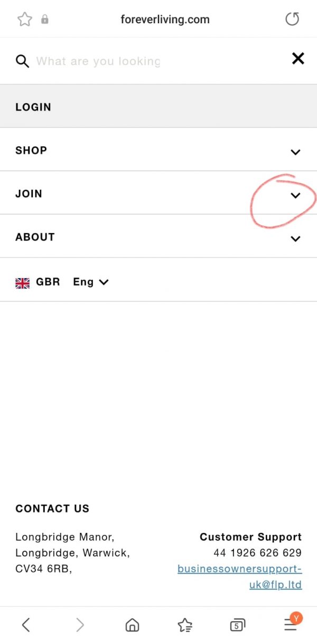Image resolution: width=317 pixels, height=643 pixels.
Task: Tap the SHOP menu label
Action: 31,150
